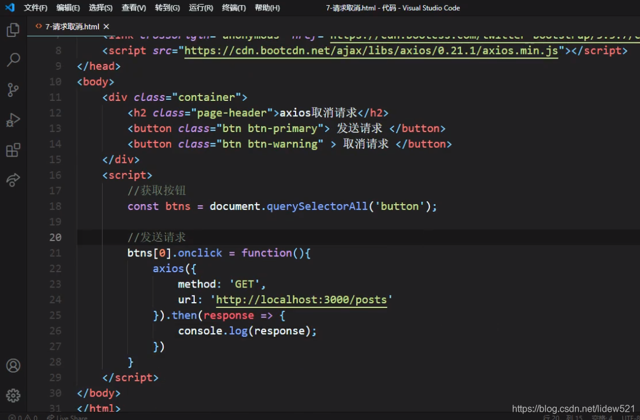The height and width of the screenshot is (420, 640).
Task: Click the 'container' class string
Action: coord(206,97)
